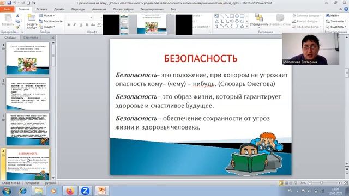Image resolution: width=349 pixels, height=196 pixels.
Task: Open the font size combo box
Action: point(98,17)
